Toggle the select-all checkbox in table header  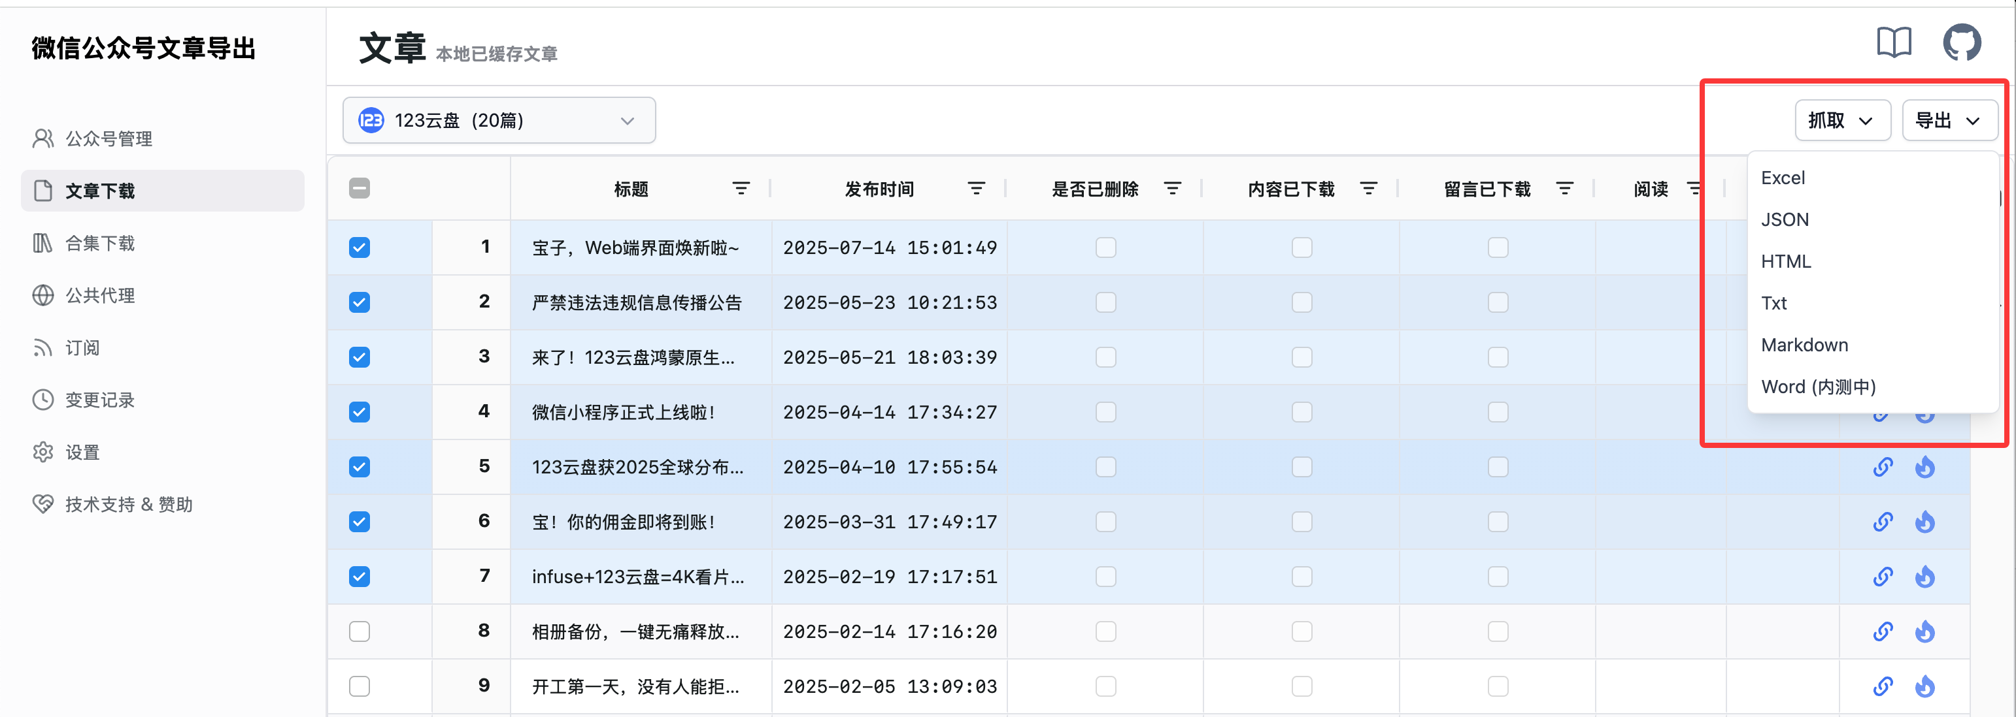360,187
